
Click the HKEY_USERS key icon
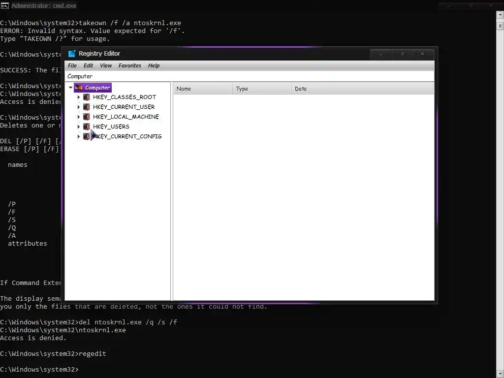pyautogui.click(x=87, y=126)
